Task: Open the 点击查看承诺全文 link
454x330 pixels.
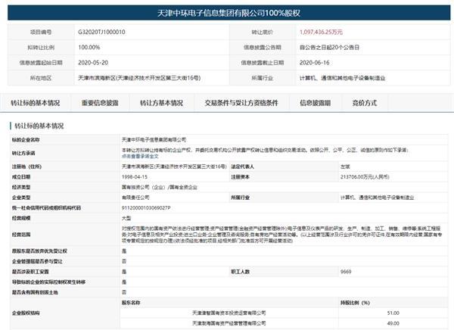Action: (x=140, y=156)
